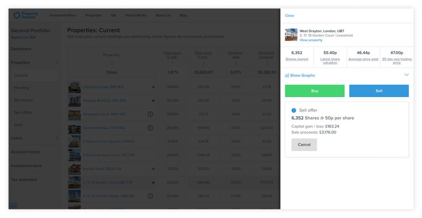Sort by the Properties column arrows

112,63
